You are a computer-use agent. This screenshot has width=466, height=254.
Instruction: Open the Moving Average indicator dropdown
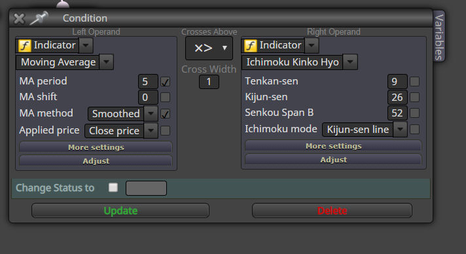107,62
